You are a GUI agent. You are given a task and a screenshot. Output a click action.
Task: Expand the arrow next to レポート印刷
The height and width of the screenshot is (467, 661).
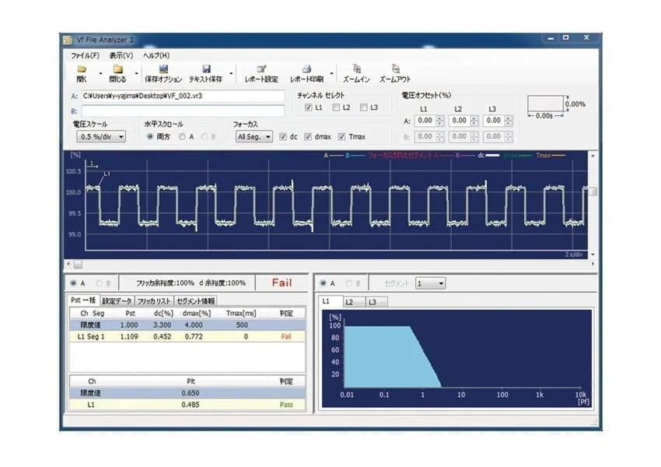tap(331, 73)
